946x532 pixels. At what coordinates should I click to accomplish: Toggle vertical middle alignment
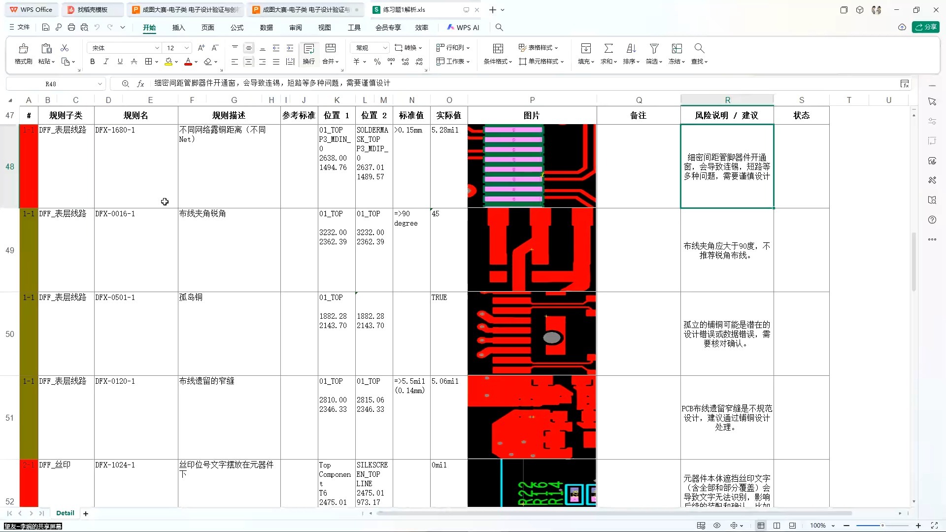[248, 48]
